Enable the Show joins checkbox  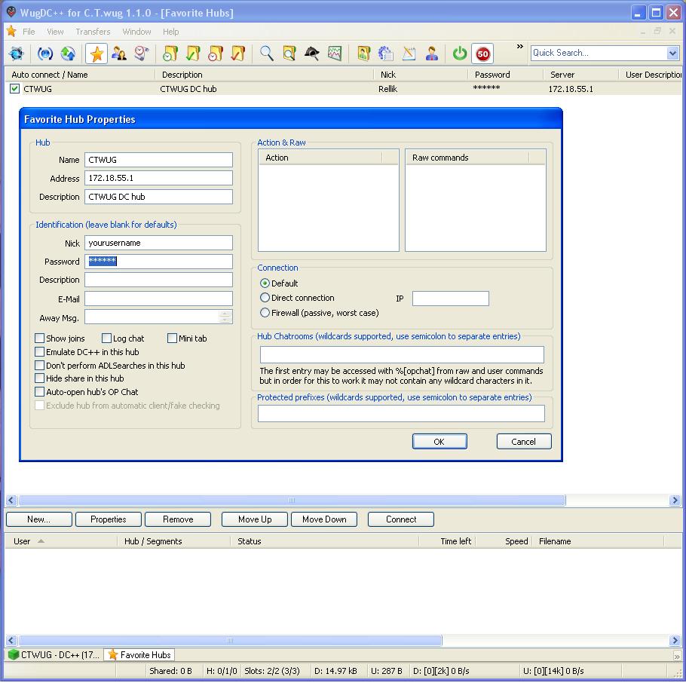(x=39, y=338)
